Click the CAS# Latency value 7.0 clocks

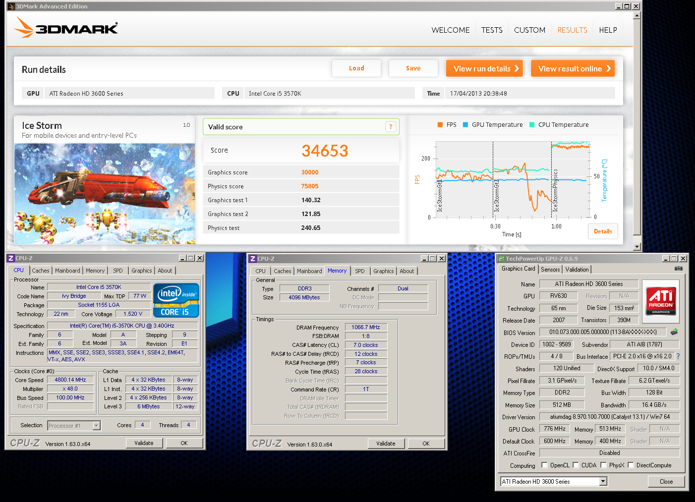366,345
